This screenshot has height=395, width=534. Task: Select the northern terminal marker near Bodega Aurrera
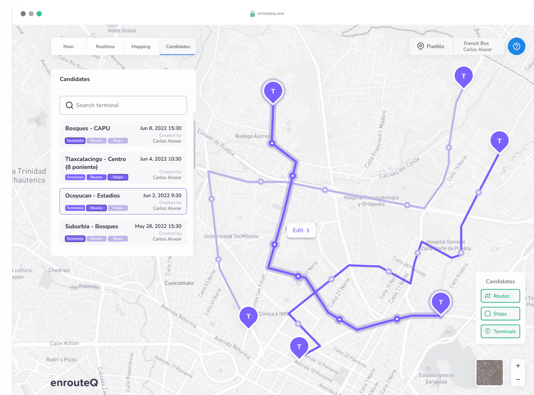(273, 91)
